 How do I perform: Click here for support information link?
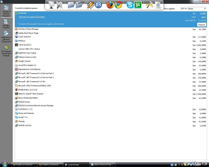pyautogui.click(x=32, y=17)
